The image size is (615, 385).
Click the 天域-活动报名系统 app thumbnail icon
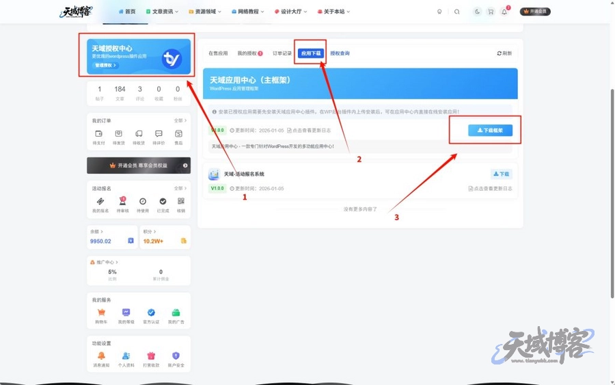coord(214,174)
